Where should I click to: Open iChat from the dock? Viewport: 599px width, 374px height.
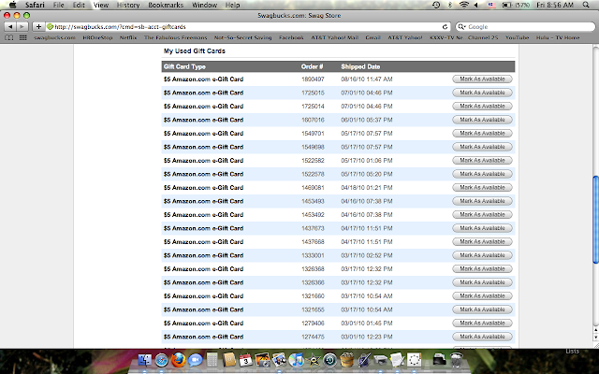click(x=196, y=359)
